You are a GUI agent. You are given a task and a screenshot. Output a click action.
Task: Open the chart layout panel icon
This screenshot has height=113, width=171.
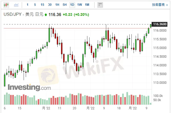coord(100,5)
